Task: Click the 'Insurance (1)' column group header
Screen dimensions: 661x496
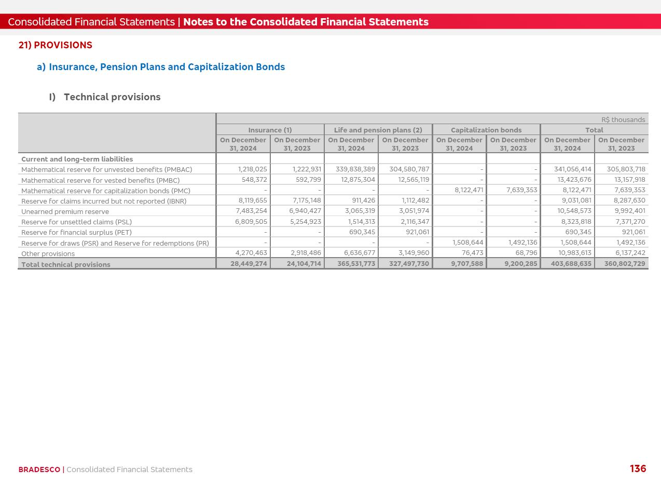Action: [x=270, y=130]
